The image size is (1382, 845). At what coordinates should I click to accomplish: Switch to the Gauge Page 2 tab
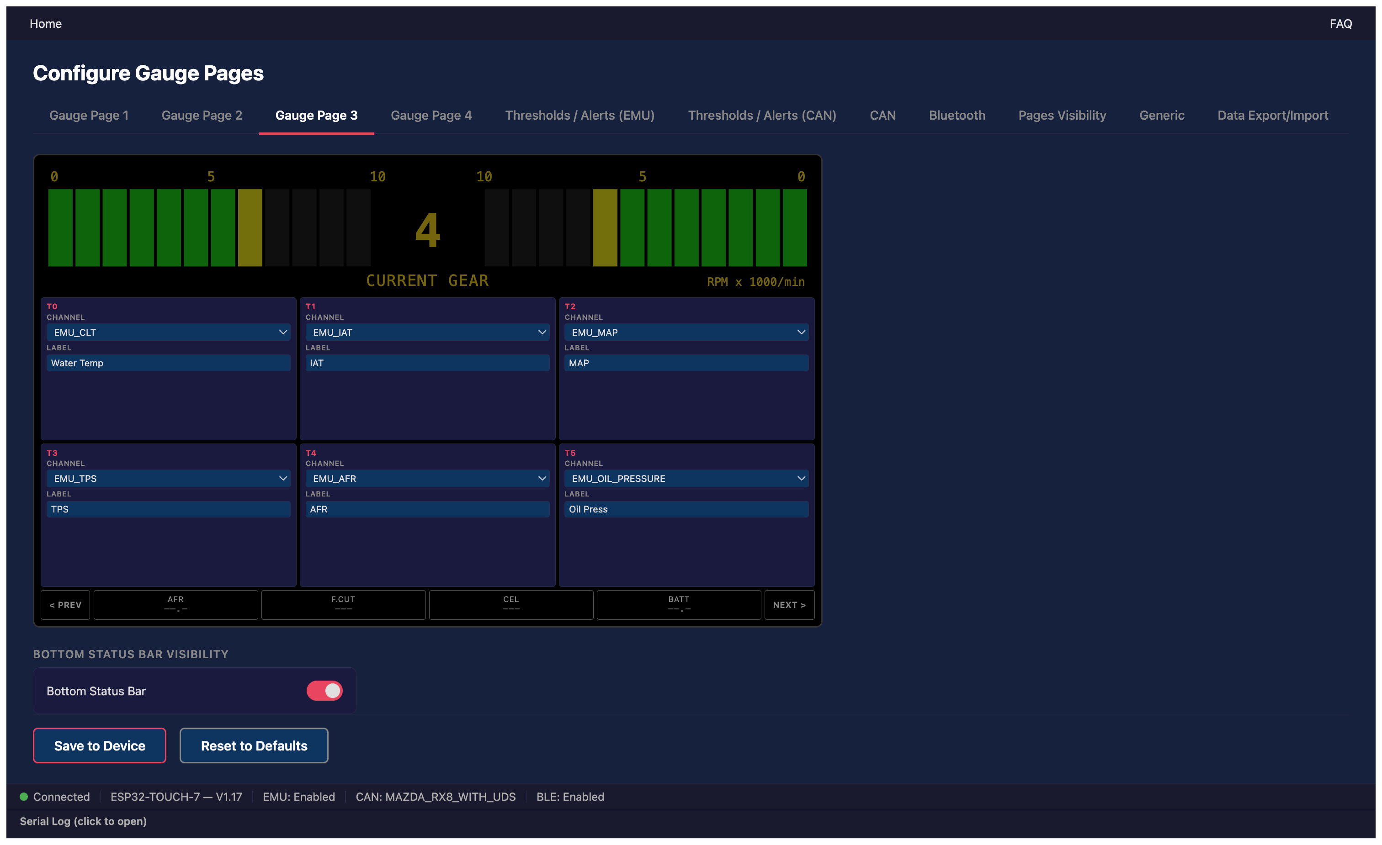(x=202, y=115)
